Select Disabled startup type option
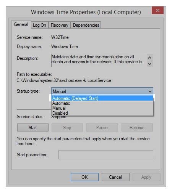 (102, 113)
